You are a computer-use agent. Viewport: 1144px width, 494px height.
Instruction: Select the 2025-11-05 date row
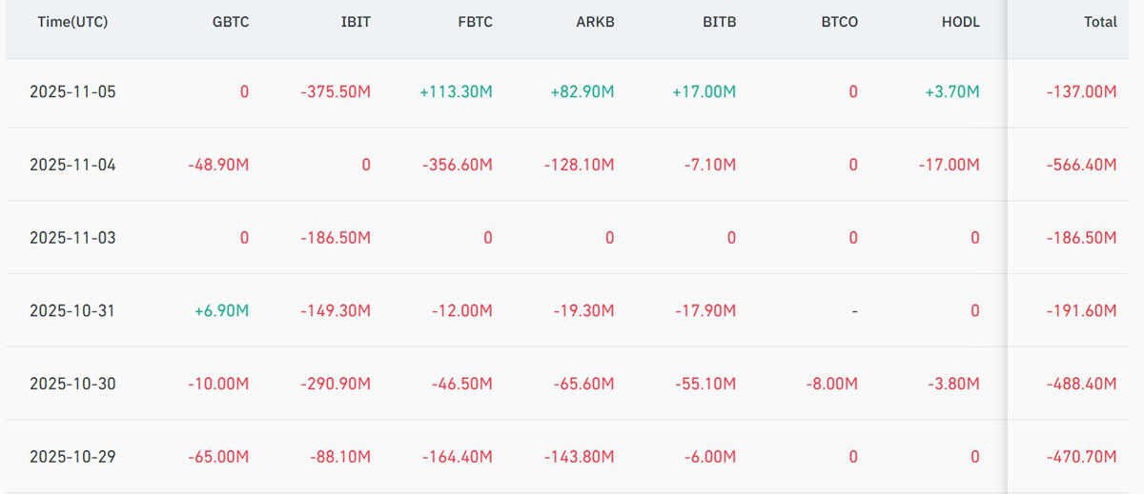coord(72,92)
